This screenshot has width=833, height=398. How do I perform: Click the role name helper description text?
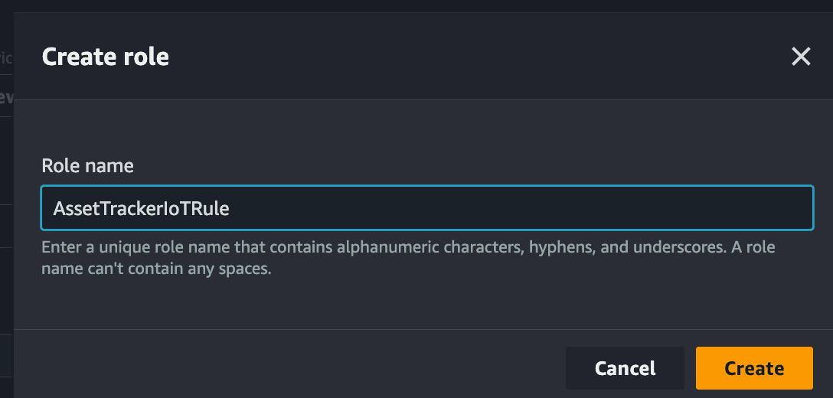click(408, 258)
